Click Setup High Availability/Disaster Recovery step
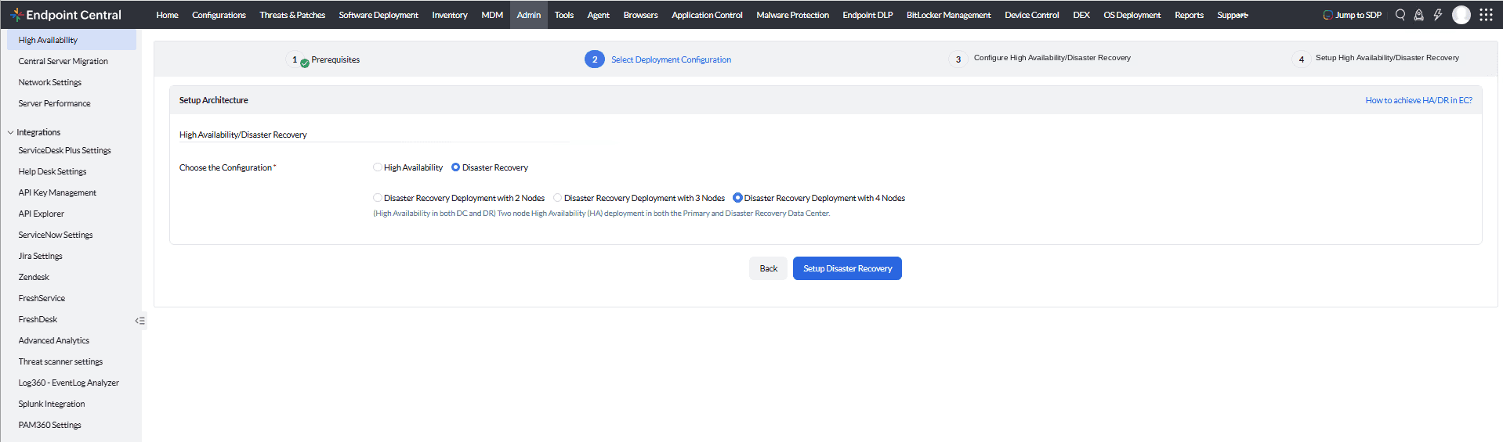The width and height of the screenshot is (1503, 442). [x=1387, y=58]
